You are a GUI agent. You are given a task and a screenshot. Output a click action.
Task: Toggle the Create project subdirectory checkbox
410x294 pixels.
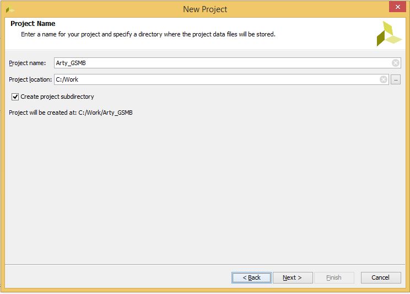click(x=15, y=97)
